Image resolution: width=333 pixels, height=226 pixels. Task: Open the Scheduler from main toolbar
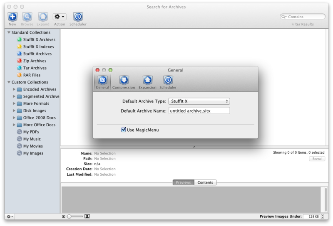pyautogui.click(x=78, y=17)
